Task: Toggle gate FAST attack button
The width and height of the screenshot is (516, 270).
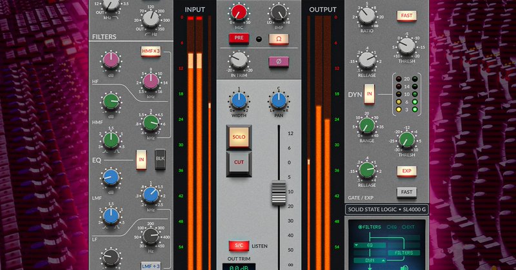Action: pos(407,193)
